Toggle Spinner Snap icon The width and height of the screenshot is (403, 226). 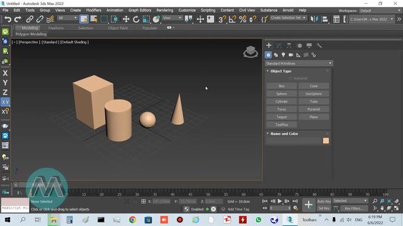coord(253,19)
